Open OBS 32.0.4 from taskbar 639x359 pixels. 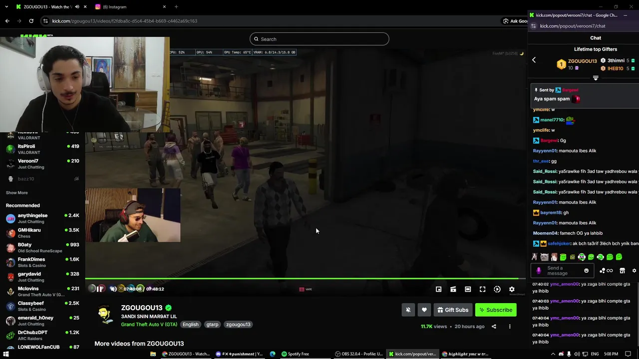(359, 354)
